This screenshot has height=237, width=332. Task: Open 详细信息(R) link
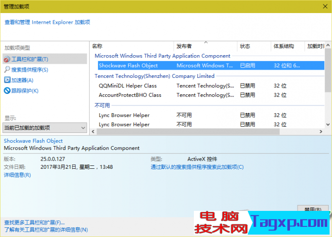(x=17, y=175)
